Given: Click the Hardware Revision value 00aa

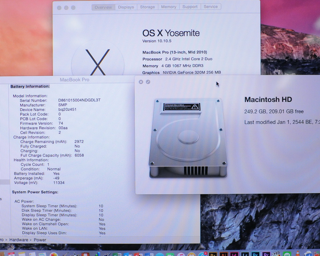Looking at the screenshot, I should pyautogui.click(x=63, y=128).
